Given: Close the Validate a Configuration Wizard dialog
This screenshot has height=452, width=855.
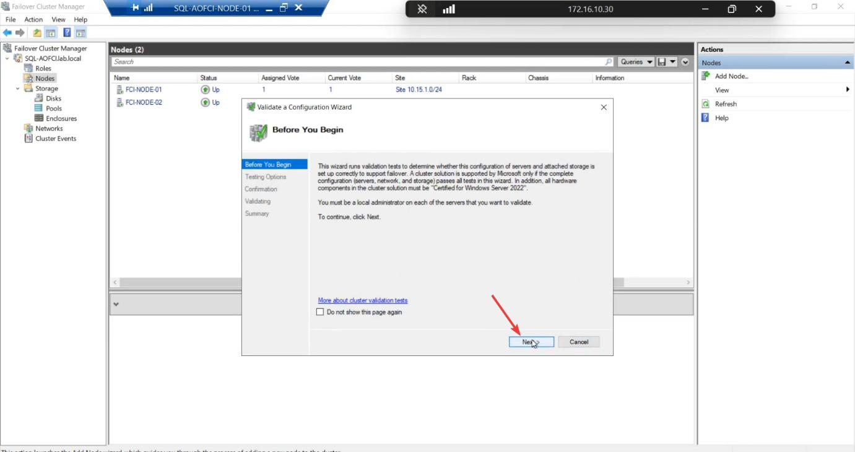Looking at the screenshot, I should 604,107.
